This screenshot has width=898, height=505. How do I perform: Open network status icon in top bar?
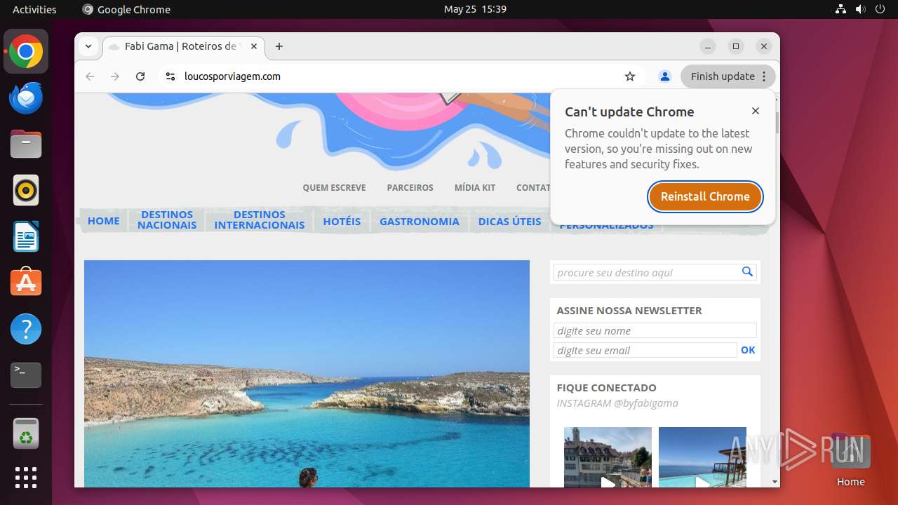[x=841, y=9]
